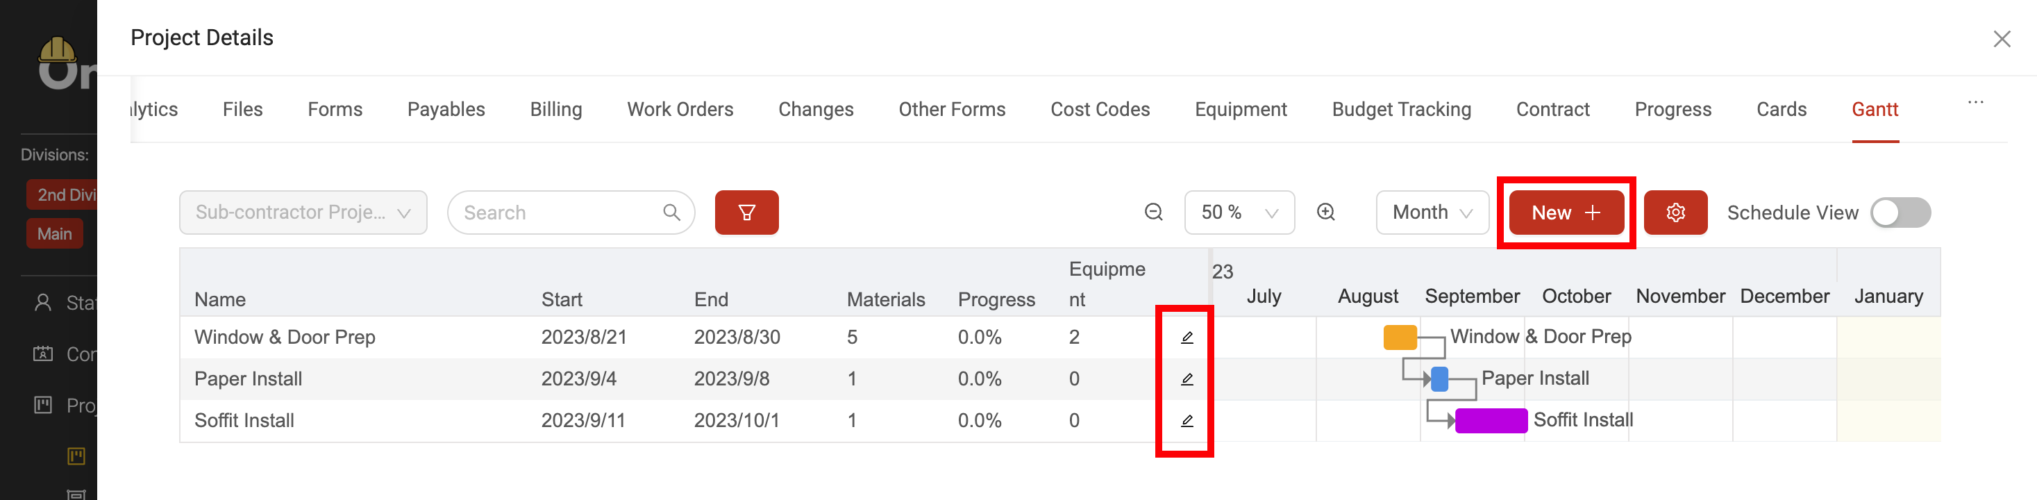The height and width of the screenshot is (500, 2037).
Task: Open Gantt settings gear button
Action: point(1675,212)
